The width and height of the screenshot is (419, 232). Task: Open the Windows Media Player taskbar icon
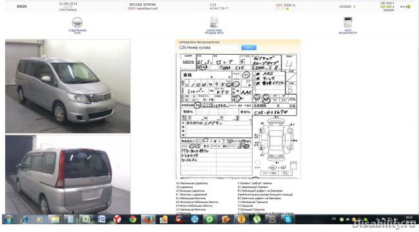coord(39,220)
